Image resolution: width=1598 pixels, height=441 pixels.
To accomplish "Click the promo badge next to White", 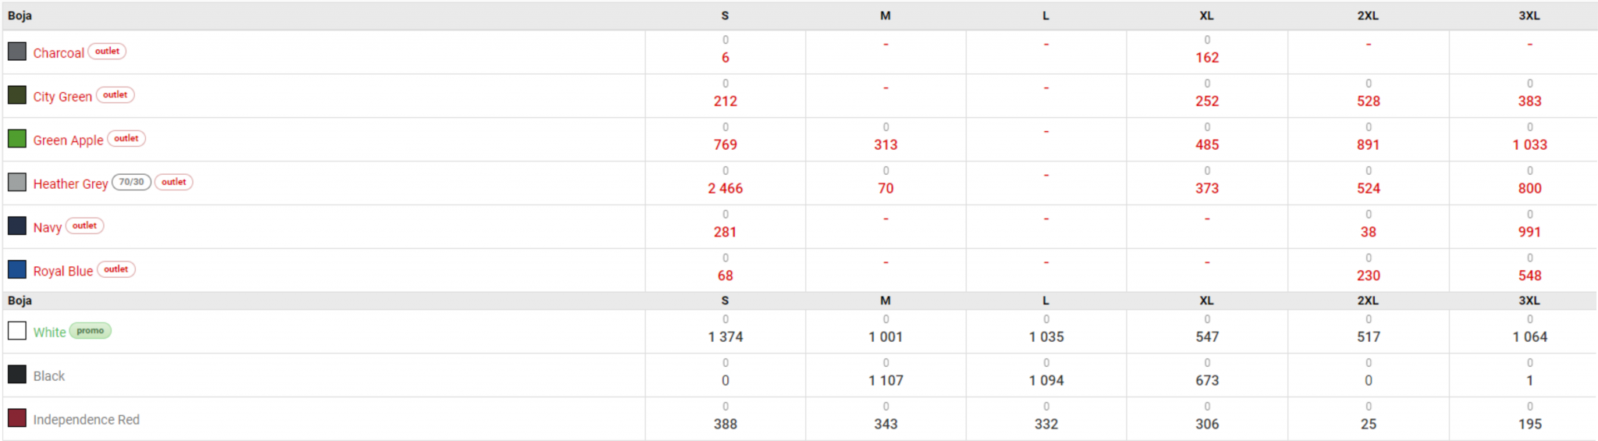I will [x=91, y=331].
